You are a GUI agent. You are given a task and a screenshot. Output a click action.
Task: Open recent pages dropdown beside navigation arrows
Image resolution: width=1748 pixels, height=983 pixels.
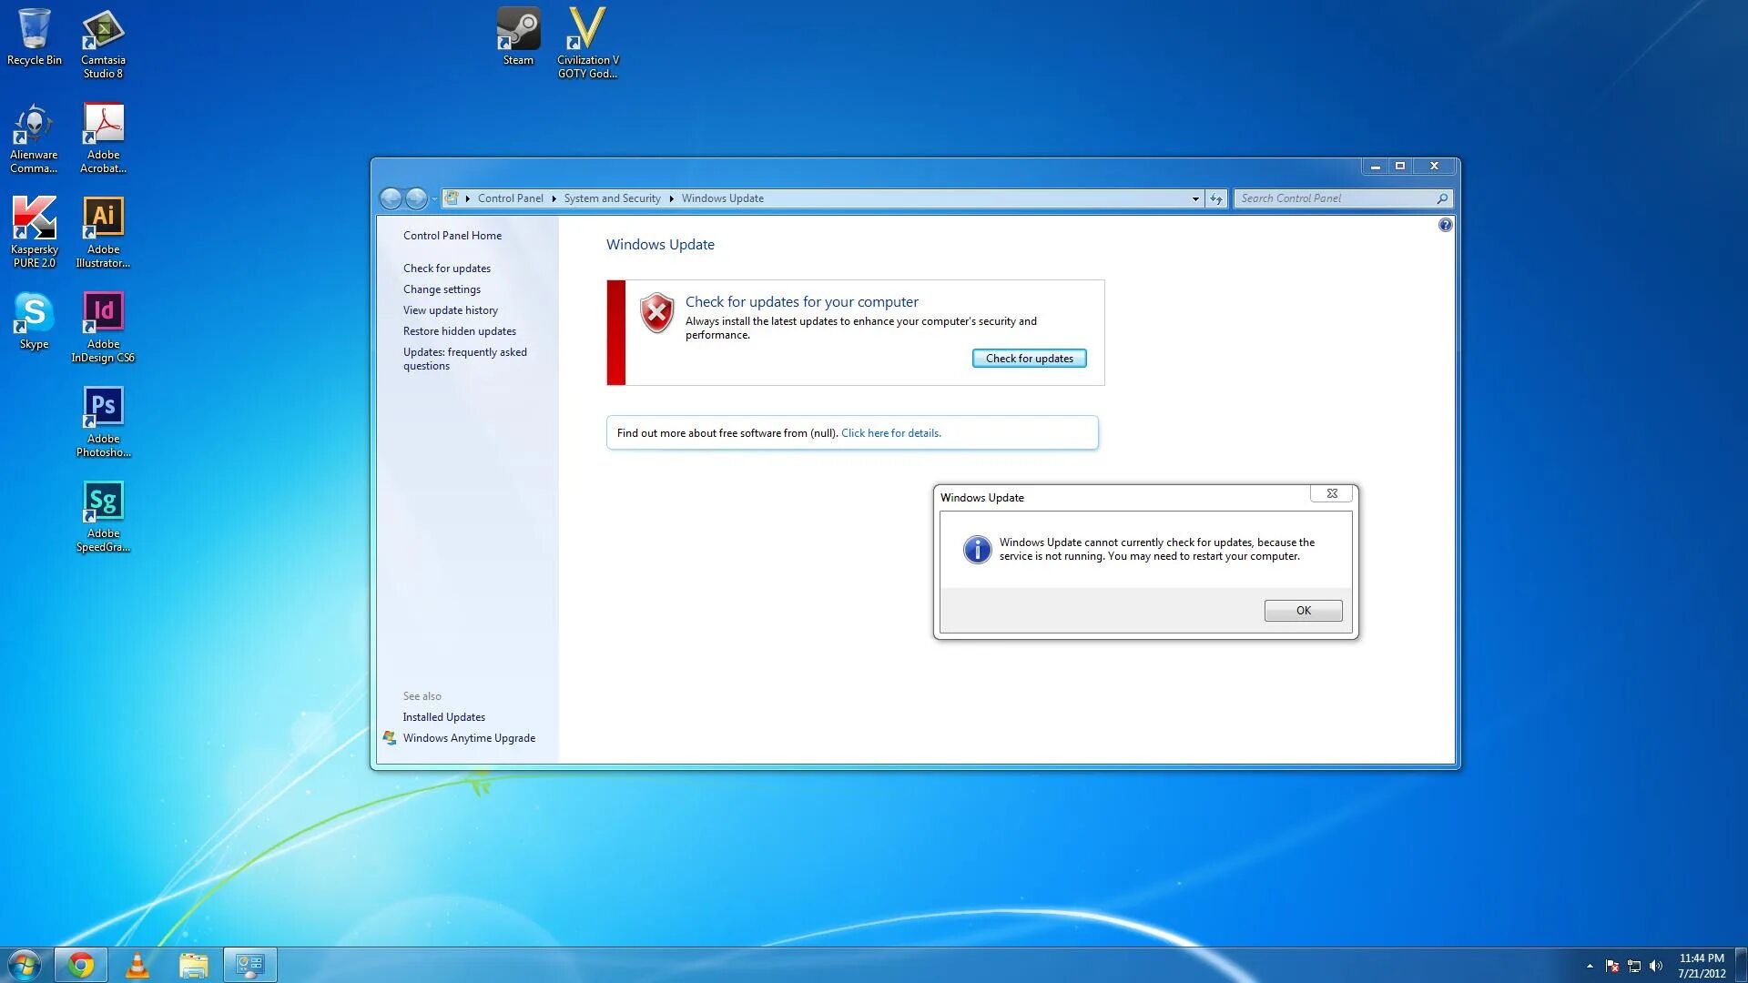coord(434,198)
